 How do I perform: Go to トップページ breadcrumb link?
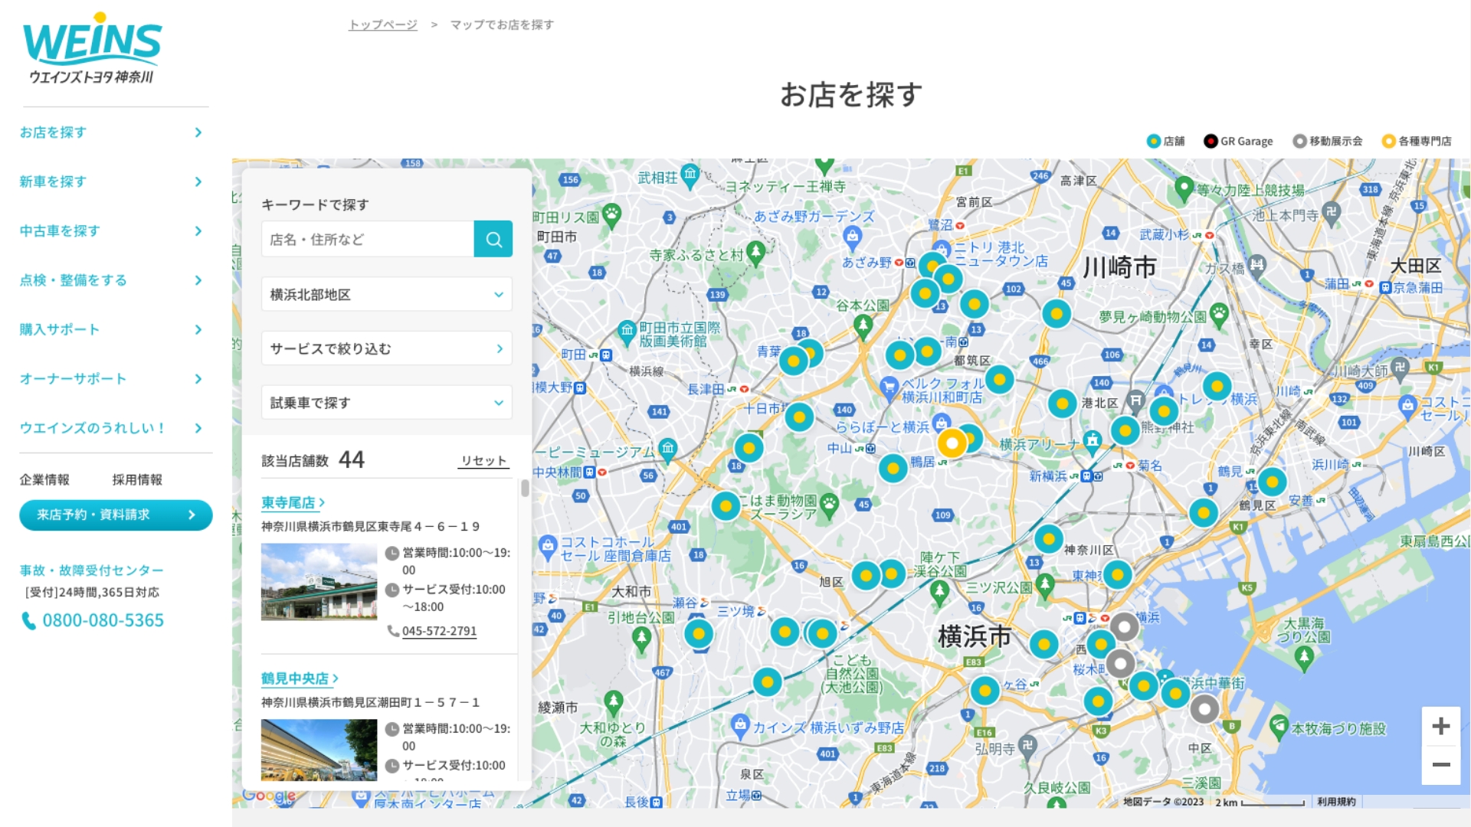pos(383,25)
